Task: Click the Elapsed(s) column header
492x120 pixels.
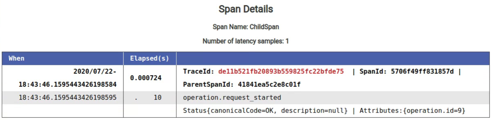Action: 150,58
